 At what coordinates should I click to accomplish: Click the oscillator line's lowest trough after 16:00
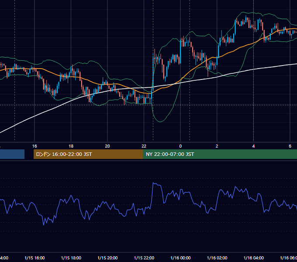[44, 225]
